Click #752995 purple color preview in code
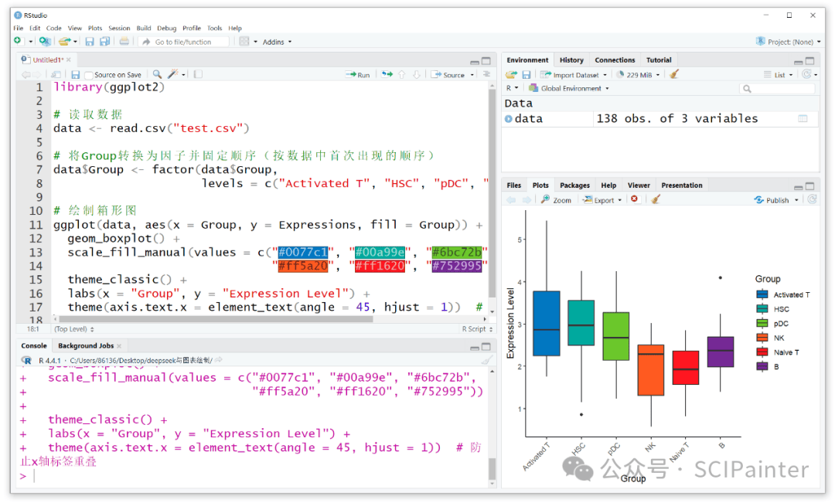 point(456,266)
